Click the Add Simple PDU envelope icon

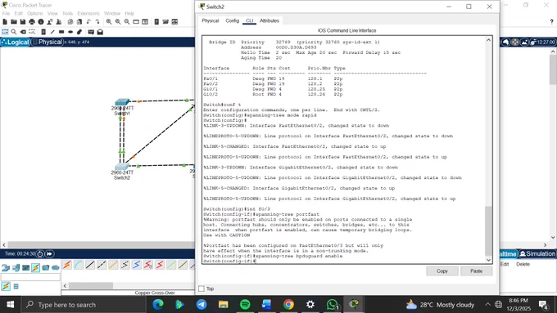[x=91, y=32]
